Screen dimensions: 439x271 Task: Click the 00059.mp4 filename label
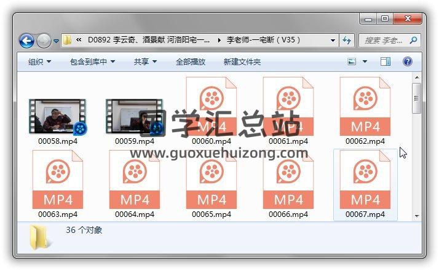click(135, 141)
